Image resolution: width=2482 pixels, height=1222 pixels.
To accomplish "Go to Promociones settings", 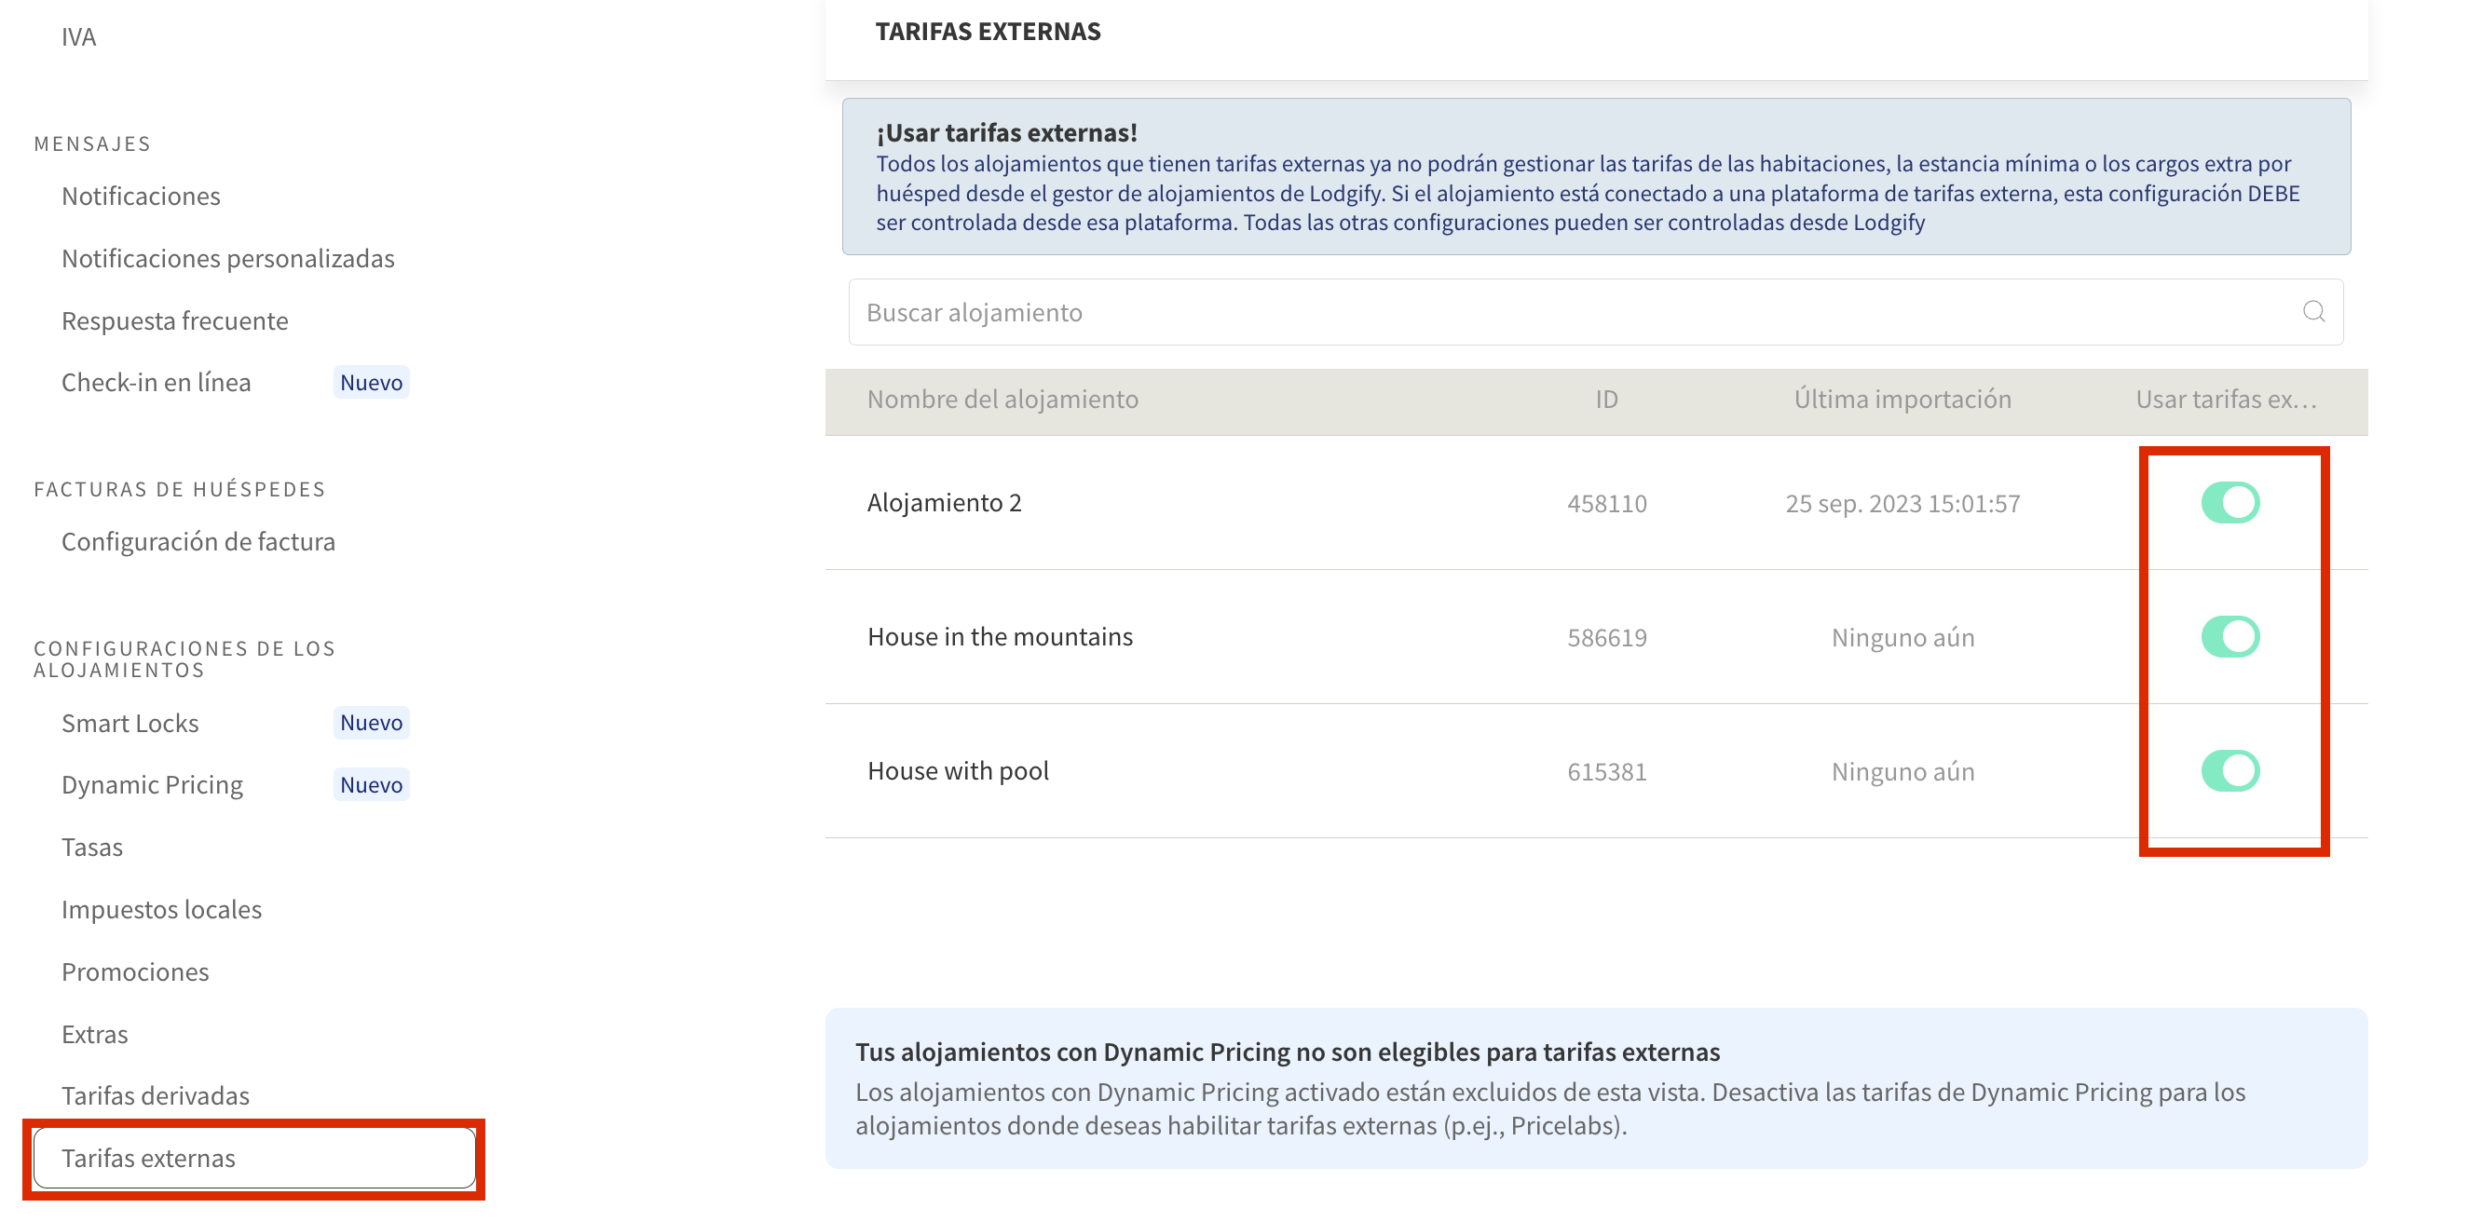I will (135, 971).
